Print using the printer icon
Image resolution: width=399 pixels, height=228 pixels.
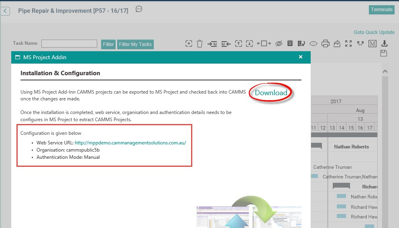[325, 44]
